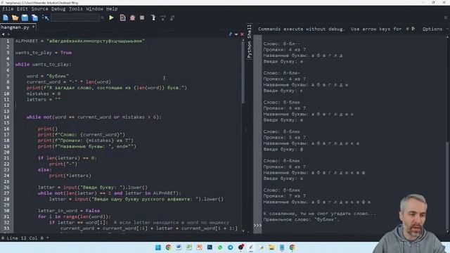Save the current file via toolbar
This screenshot has height=253, width=450.
[25, 18]
